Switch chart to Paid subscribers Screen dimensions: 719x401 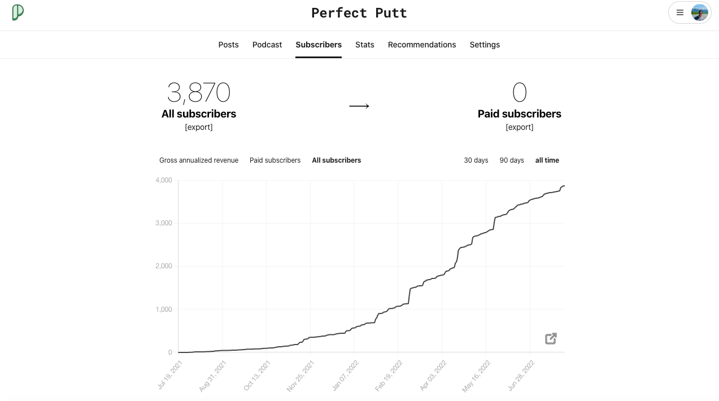(275, 160)
